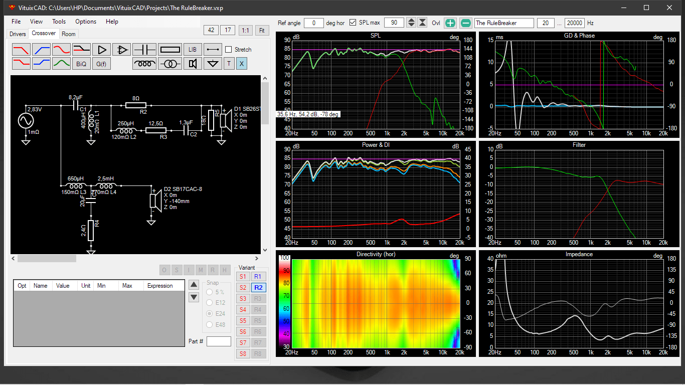Select the wire connection tool

pos(213,50)
